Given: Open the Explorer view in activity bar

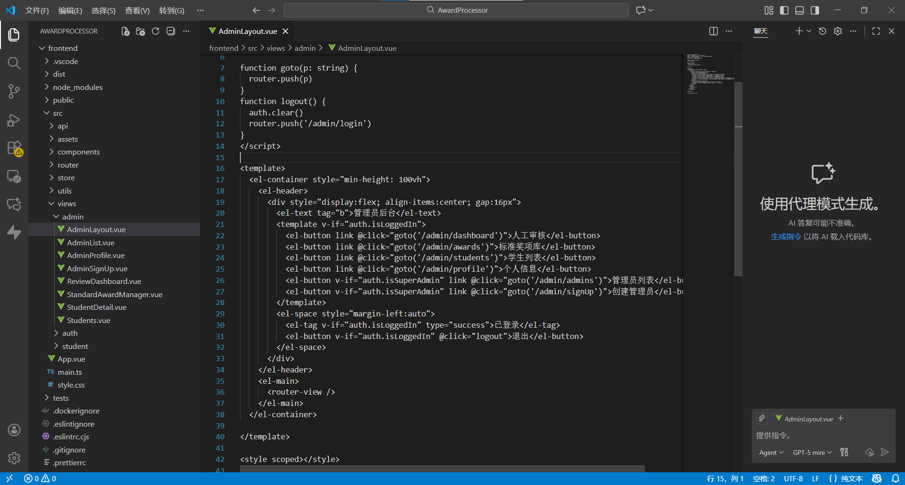Looking at the screenshot, I should [x=14, y=34].
